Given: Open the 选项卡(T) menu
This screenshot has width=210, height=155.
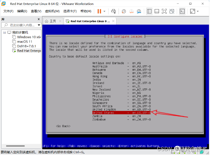Looking at the screenshot, I should click(x=70, y=11).
